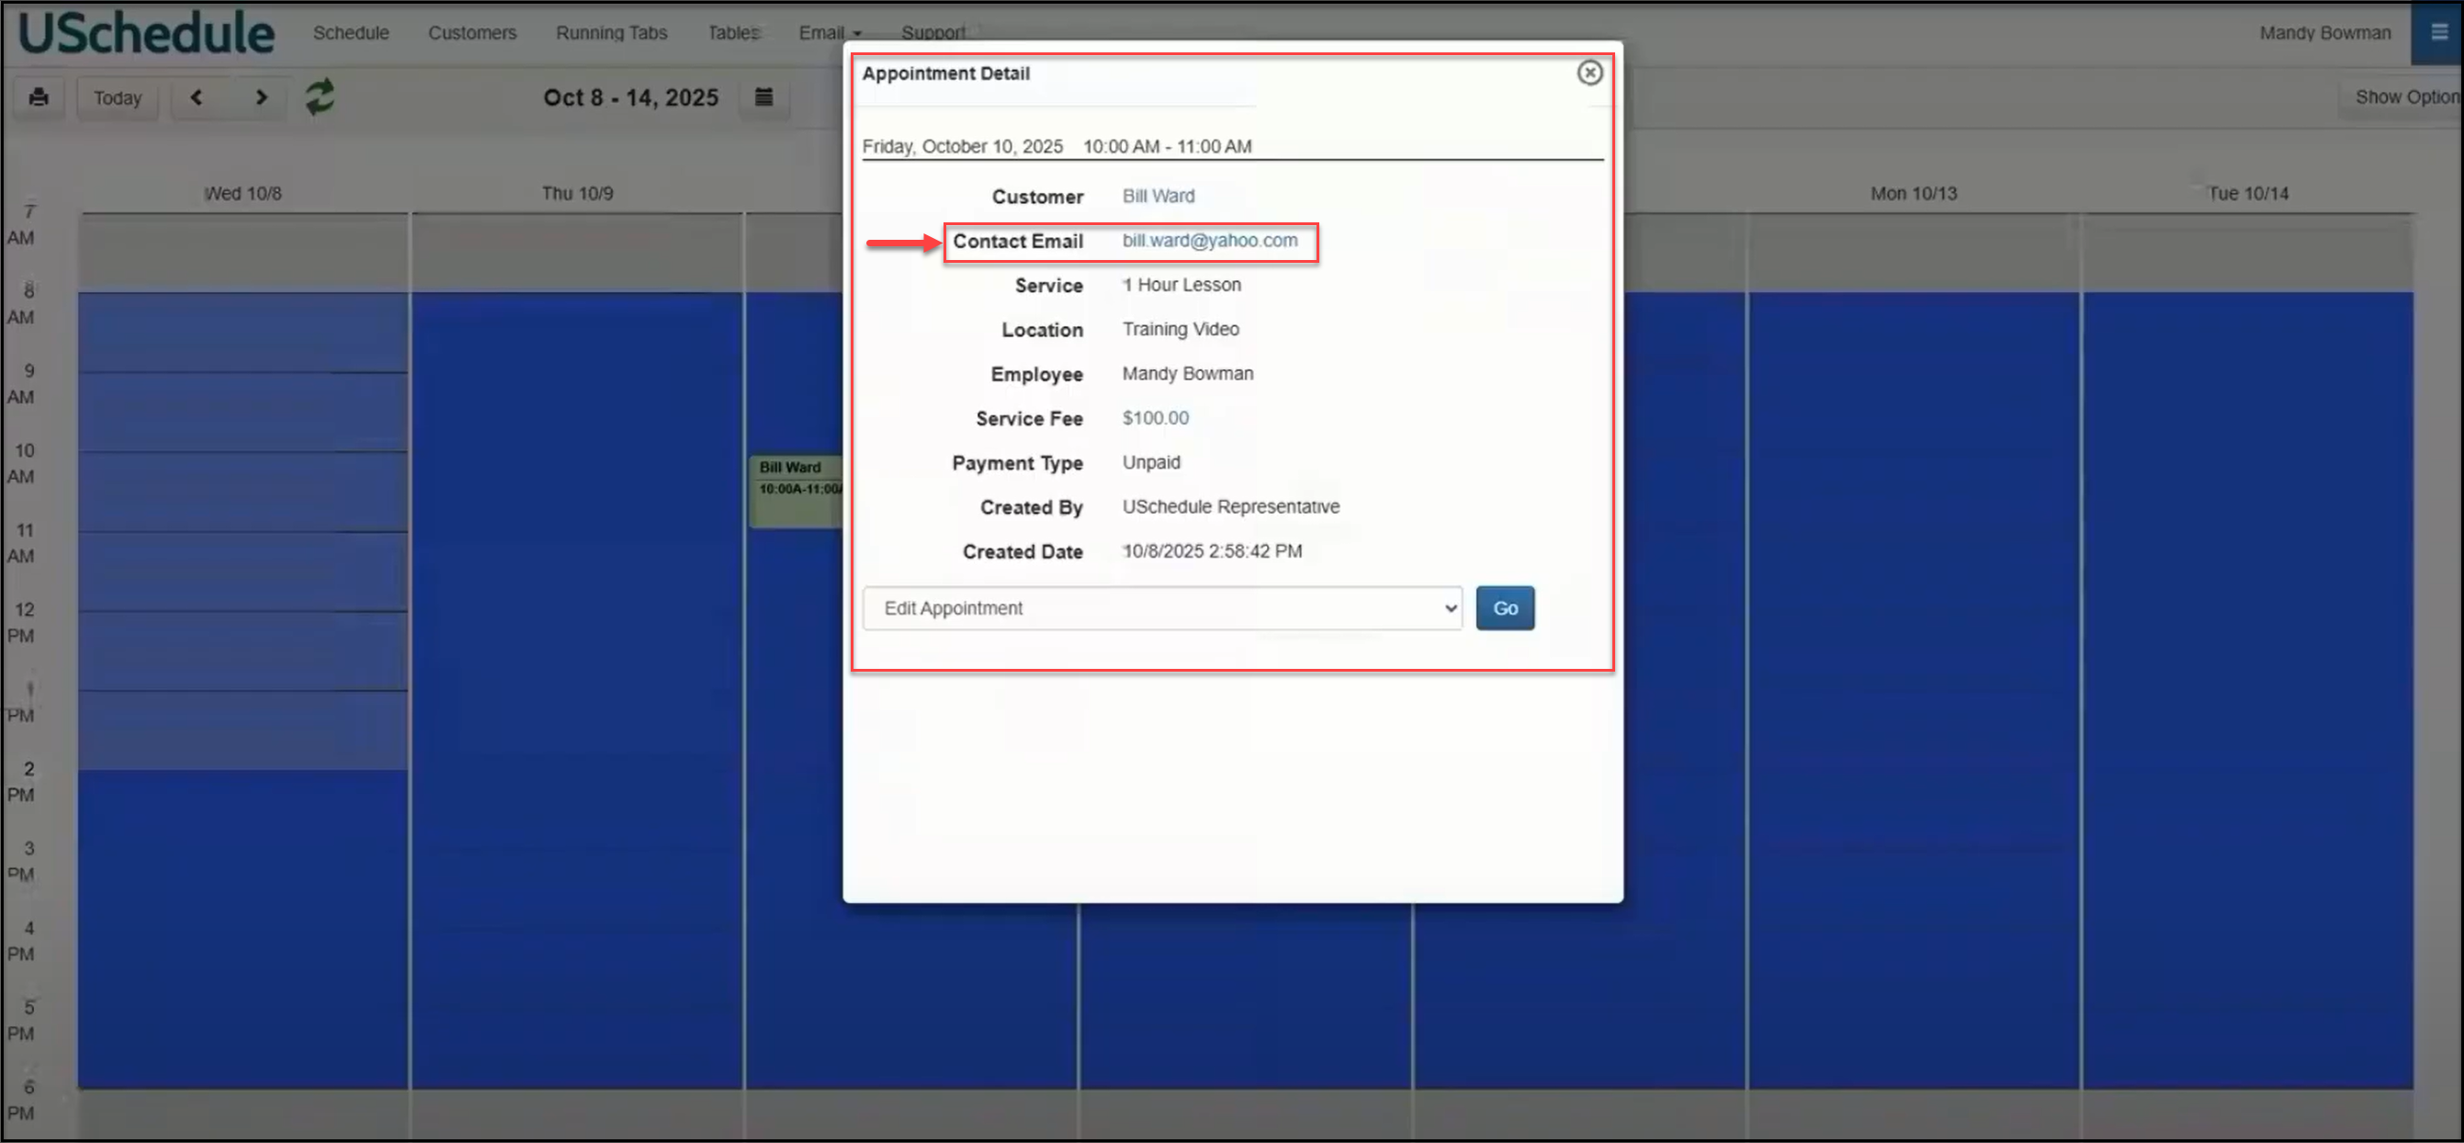This screenshot has height=1143, width=2464.
Task: Expand the Edit Appointment dropdown
Action: pyautogui.click(x=1161, y=608)
